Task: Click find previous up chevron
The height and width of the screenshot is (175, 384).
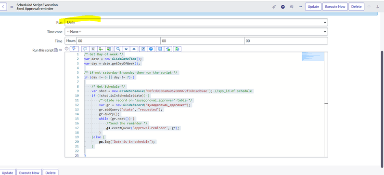Action: pyautogui.click(x=134, y=49)
